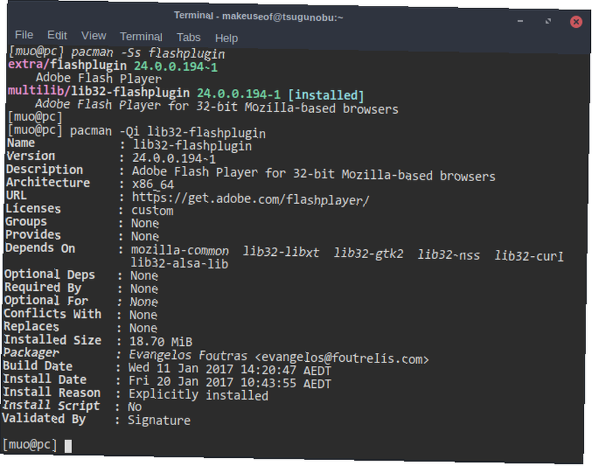The width and height of the screenshot is (592, 466).
Task: Minimize the terminal window
Action: coord(520,21)
